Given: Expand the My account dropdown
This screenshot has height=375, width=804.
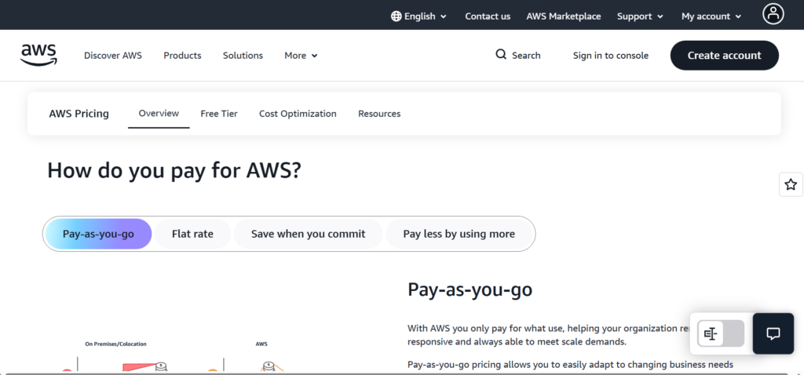Looking at the screenshot, I should (711, 16).
